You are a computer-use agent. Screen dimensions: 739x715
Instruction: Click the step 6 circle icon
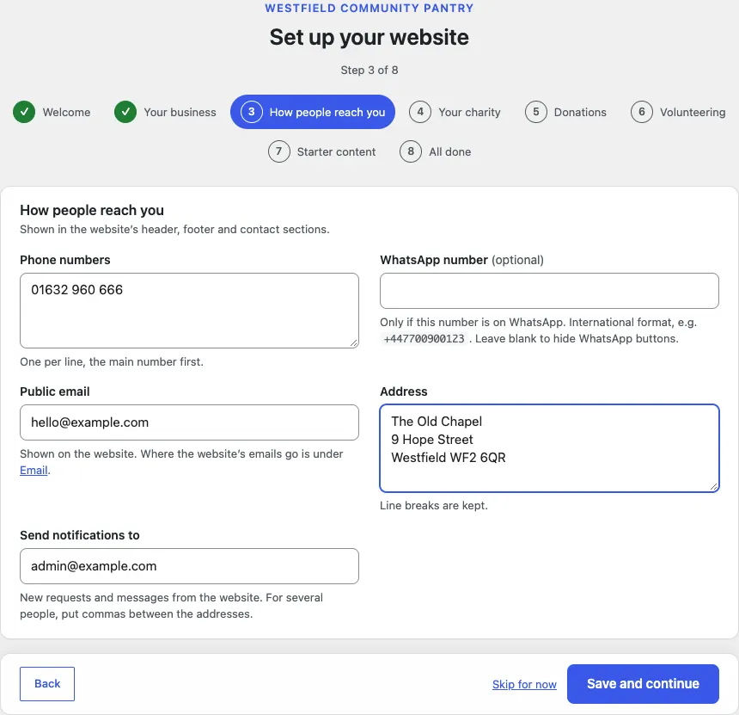click(641, 112)
